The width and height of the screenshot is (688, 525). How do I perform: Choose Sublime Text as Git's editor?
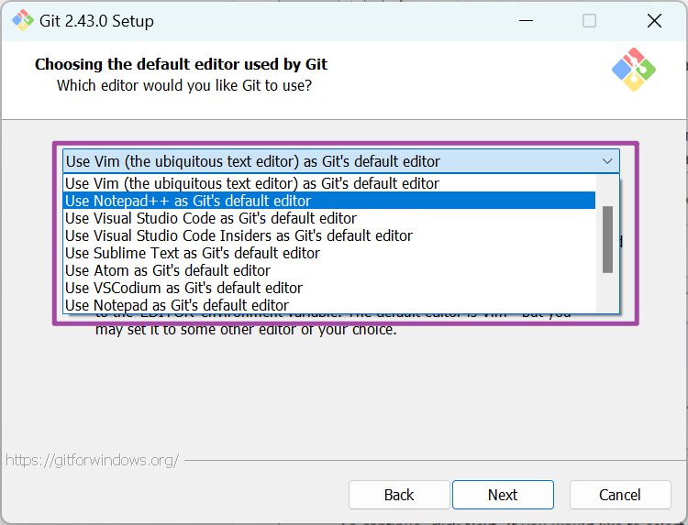point(193,253)
